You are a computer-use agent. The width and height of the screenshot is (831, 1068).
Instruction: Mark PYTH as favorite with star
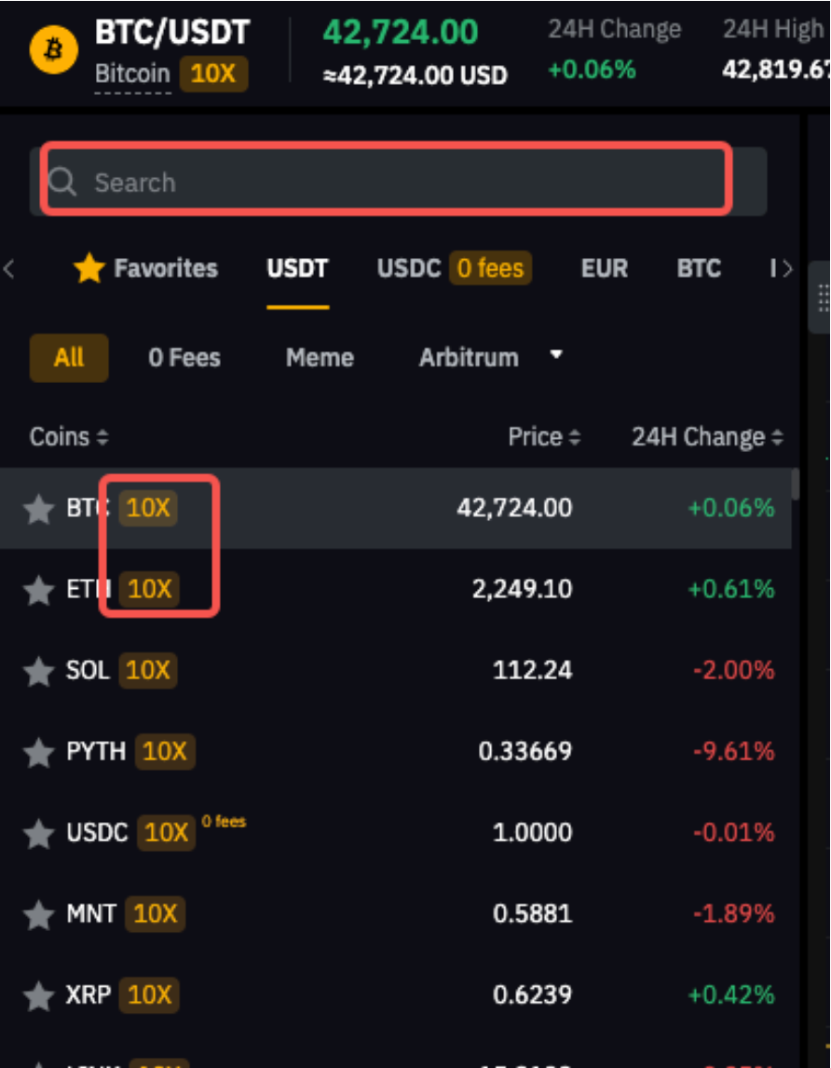[38, 752]
